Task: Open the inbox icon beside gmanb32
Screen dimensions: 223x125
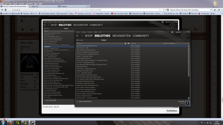Action: [x=172, y=32]
